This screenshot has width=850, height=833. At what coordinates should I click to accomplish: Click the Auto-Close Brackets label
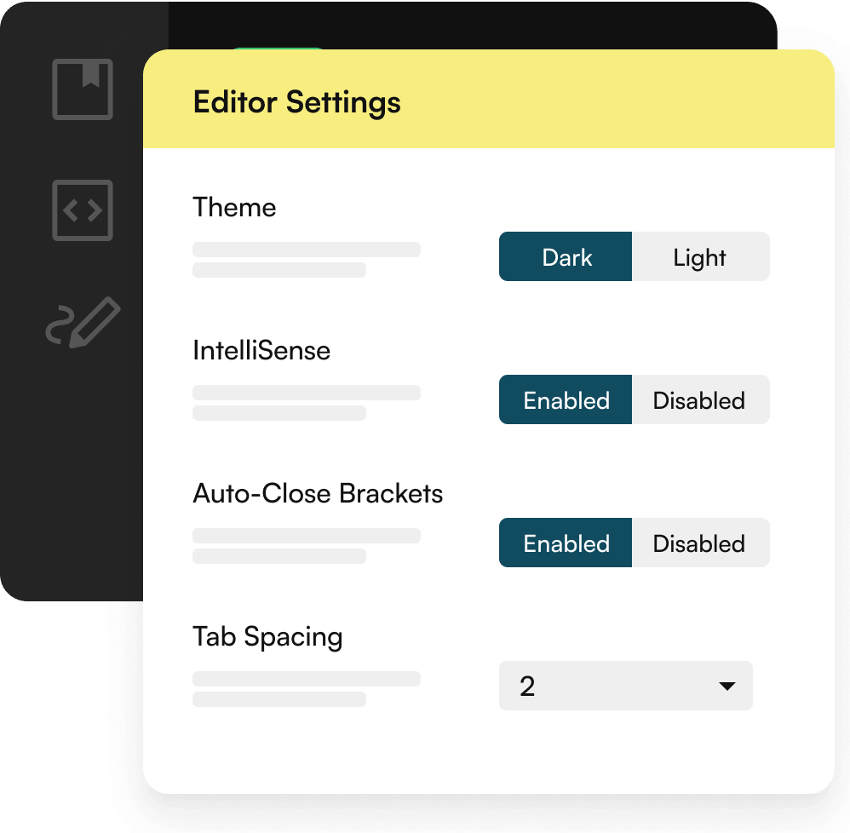(318, 493)
